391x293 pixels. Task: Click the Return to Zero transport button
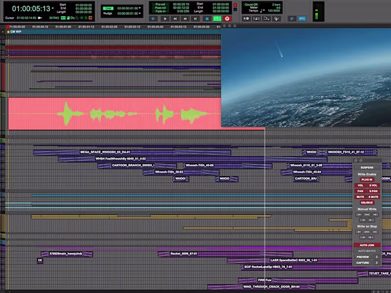(165, 19)
